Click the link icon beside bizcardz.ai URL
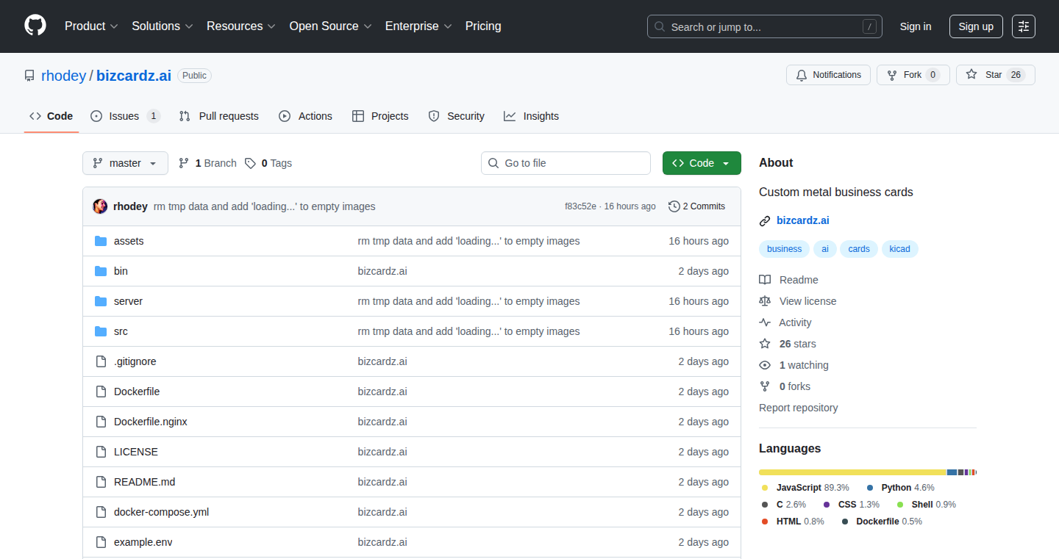 [765, 220]
